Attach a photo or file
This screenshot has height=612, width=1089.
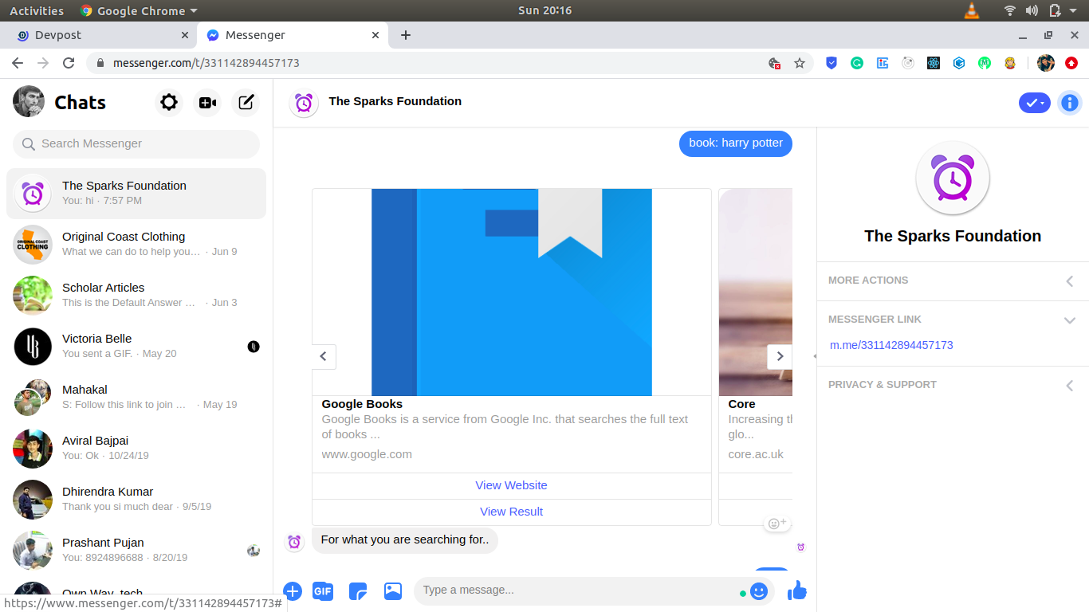coord(393,590)
